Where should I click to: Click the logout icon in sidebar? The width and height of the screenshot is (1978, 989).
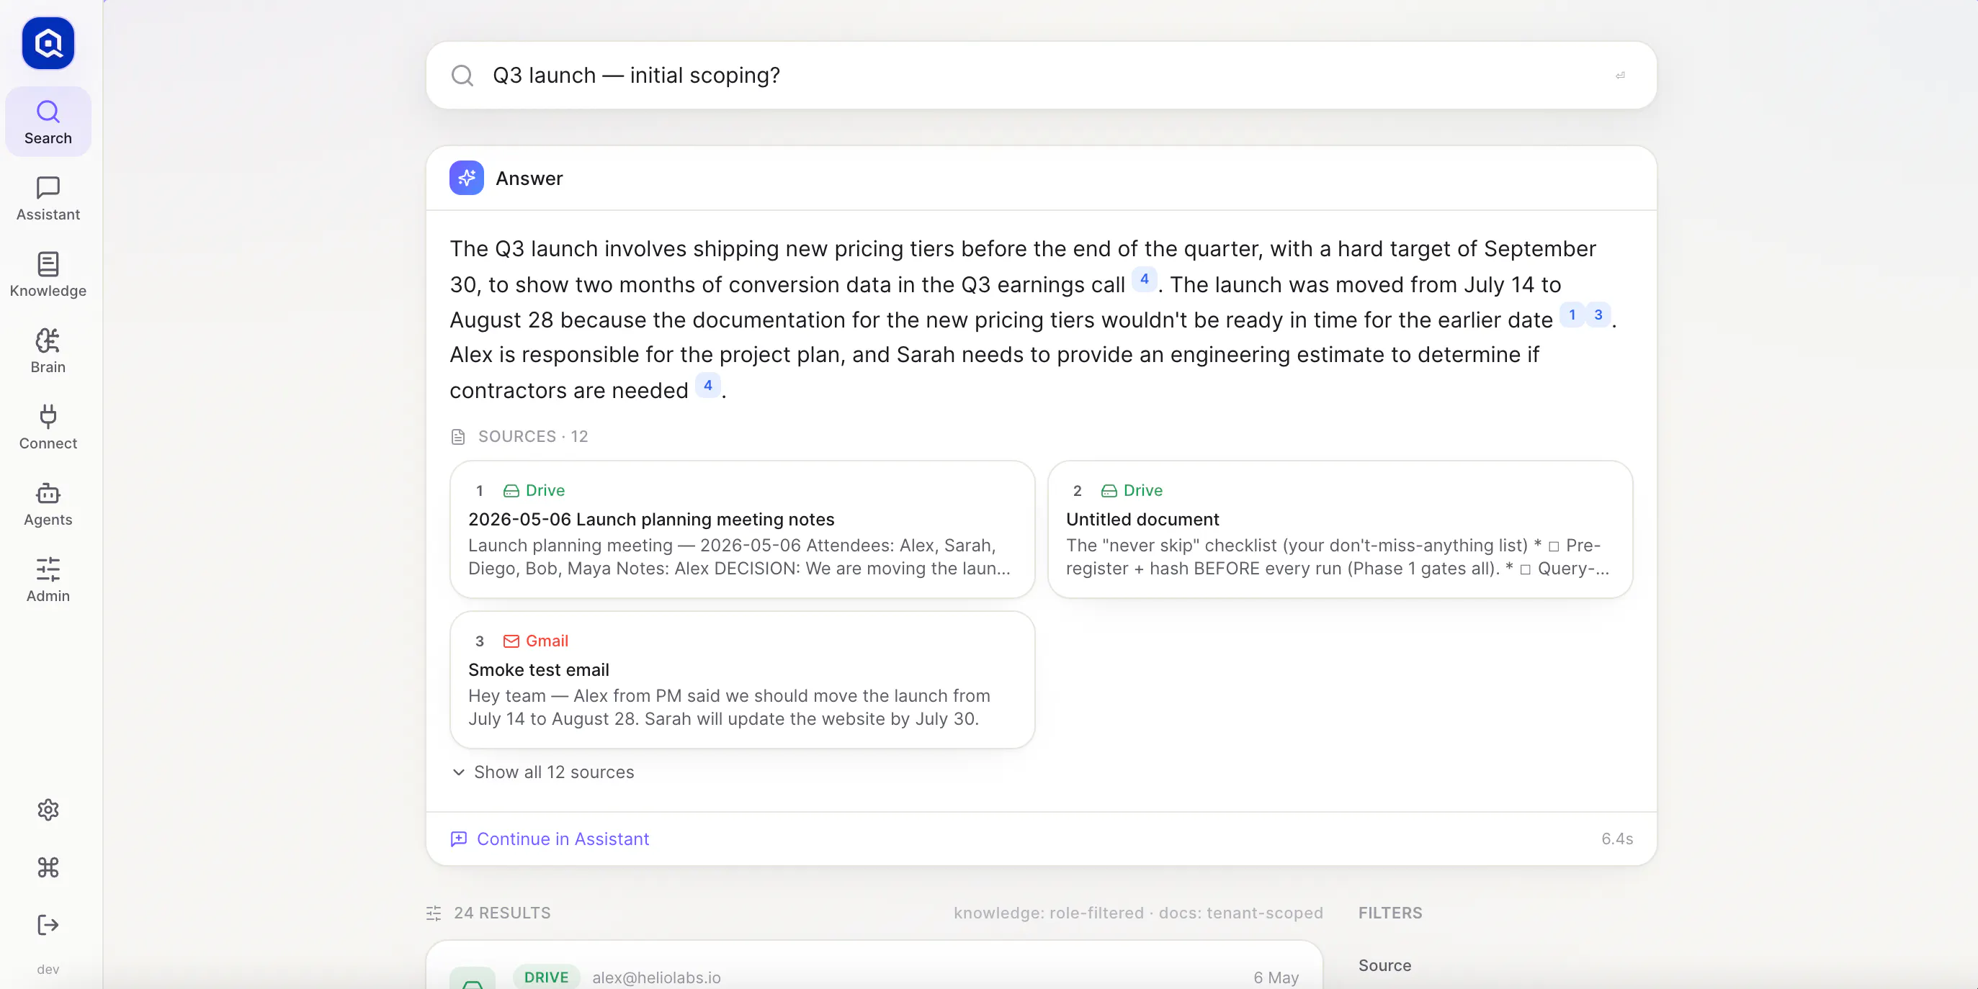coord(48,924)
